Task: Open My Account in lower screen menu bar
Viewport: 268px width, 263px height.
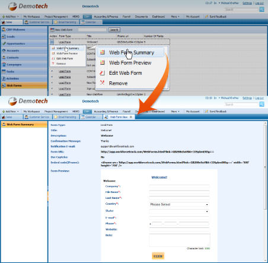Action: (x=193, y=112)
